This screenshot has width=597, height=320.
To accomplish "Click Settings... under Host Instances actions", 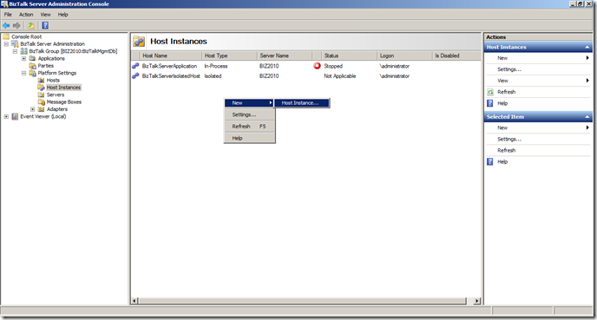I will pyautogui.click(x=509, y=69).
